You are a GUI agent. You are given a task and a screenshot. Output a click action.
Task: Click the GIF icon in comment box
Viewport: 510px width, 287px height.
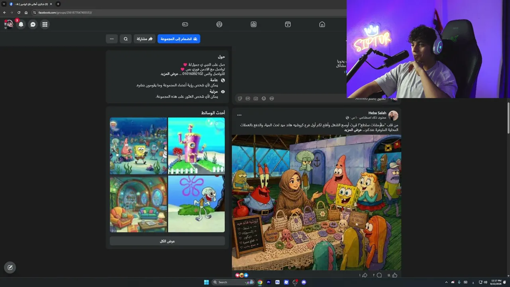tap(248, 98)
